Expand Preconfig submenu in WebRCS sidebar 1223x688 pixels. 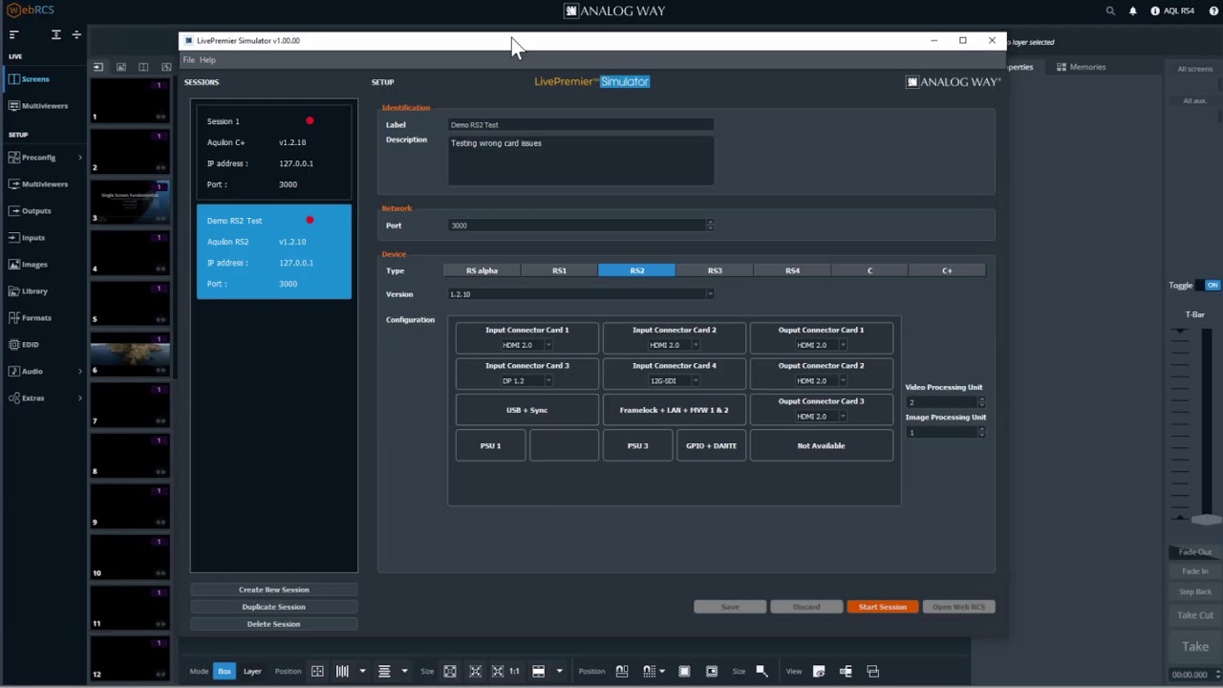[79, 158]
